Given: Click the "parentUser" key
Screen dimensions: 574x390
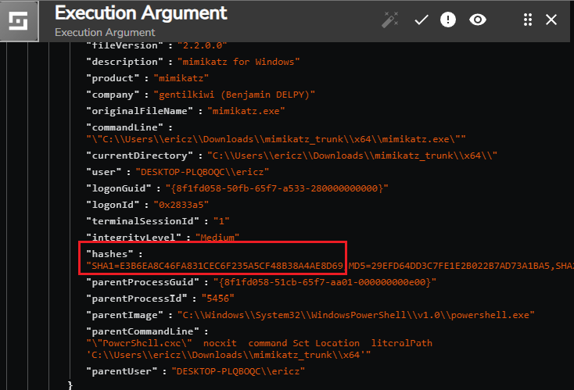Looking at the screenshot, I should click(x=121, y=371).
